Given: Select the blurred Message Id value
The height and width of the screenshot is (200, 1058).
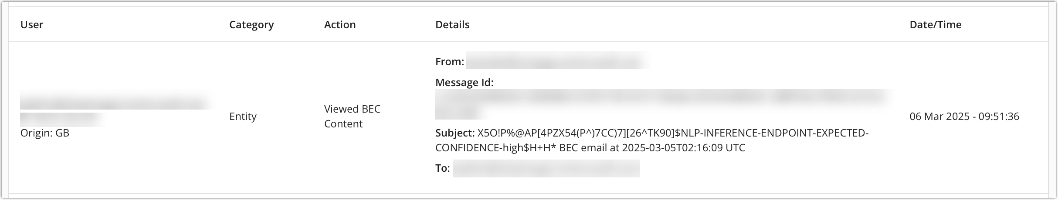Looking at the screenshot, I should pos(661,99).
